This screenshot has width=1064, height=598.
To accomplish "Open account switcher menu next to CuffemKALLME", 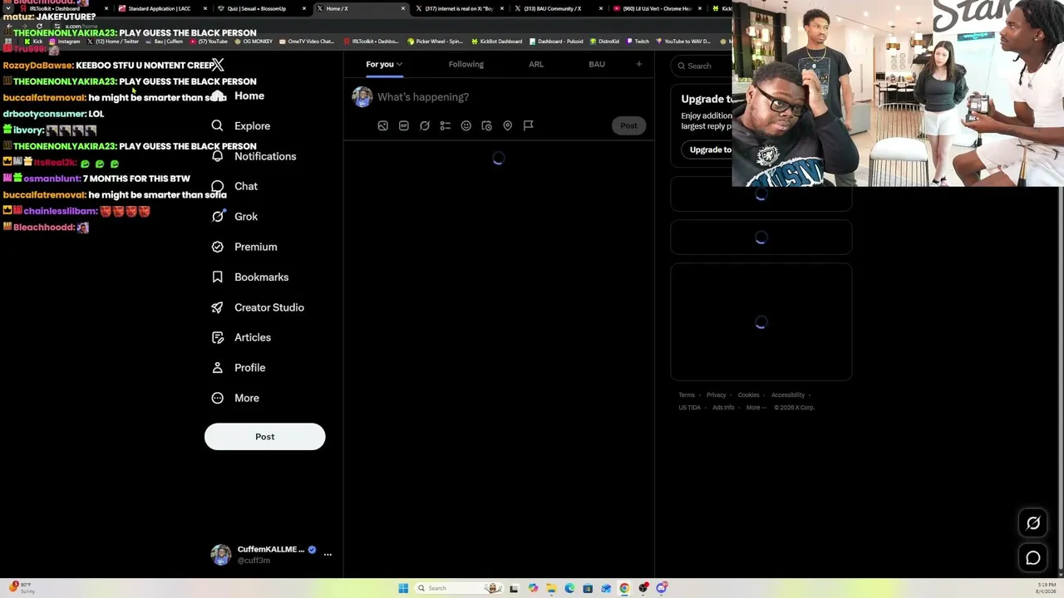I will pos(328,554).
